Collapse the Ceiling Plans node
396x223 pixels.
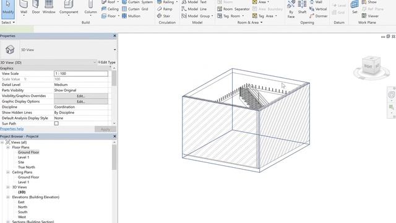(8, 172)
